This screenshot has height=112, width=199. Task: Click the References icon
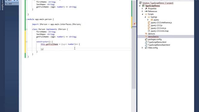coord(146,11)
